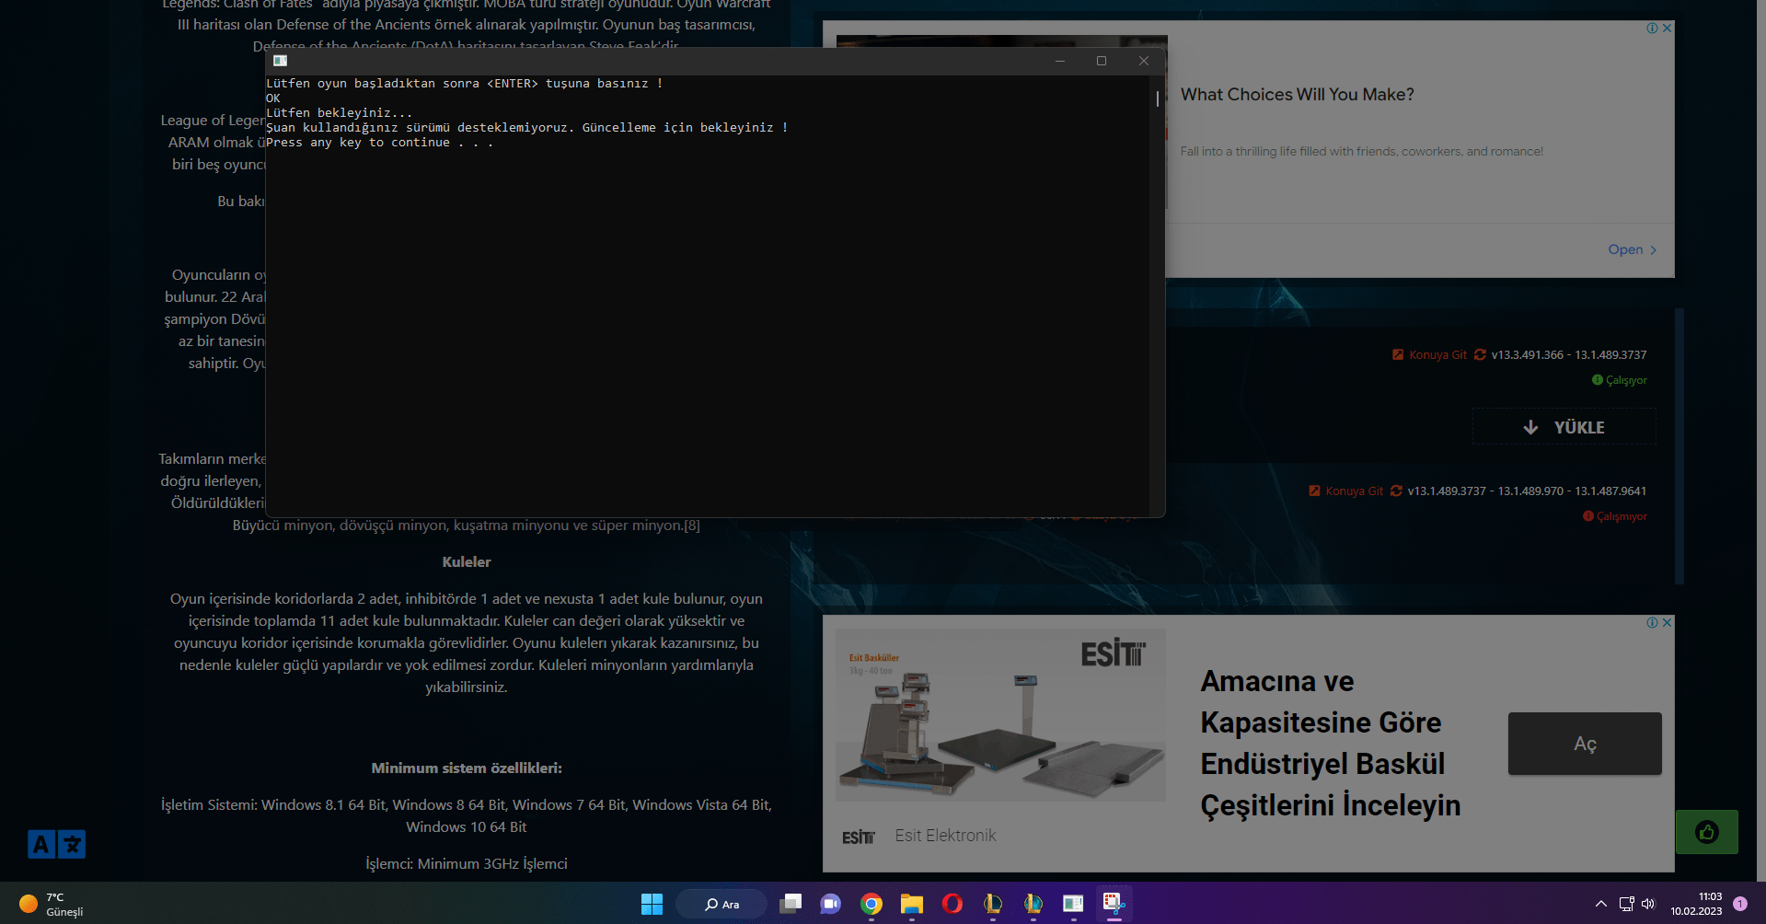Open the network status tray icon
1766x924 pixels.
click(x=1626, y=904)
